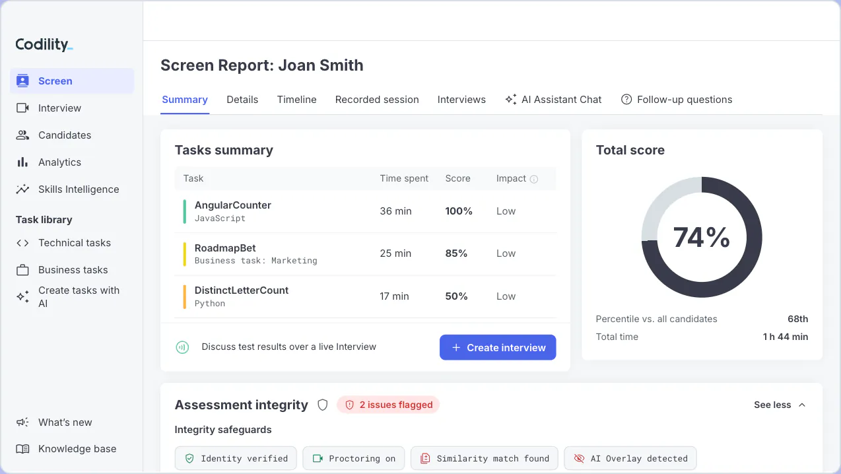Click the chevron up beside See less
The image size is (841, 474).
802,405
